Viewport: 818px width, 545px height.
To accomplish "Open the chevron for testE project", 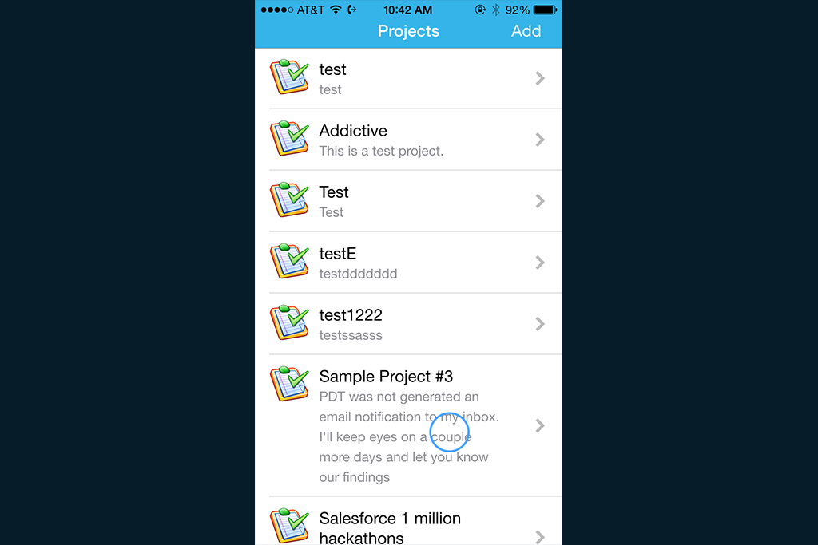I will coord(540,263).
